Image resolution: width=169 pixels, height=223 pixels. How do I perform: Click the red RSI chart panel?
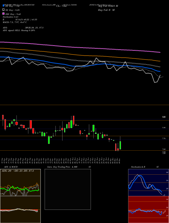point(148,209)
